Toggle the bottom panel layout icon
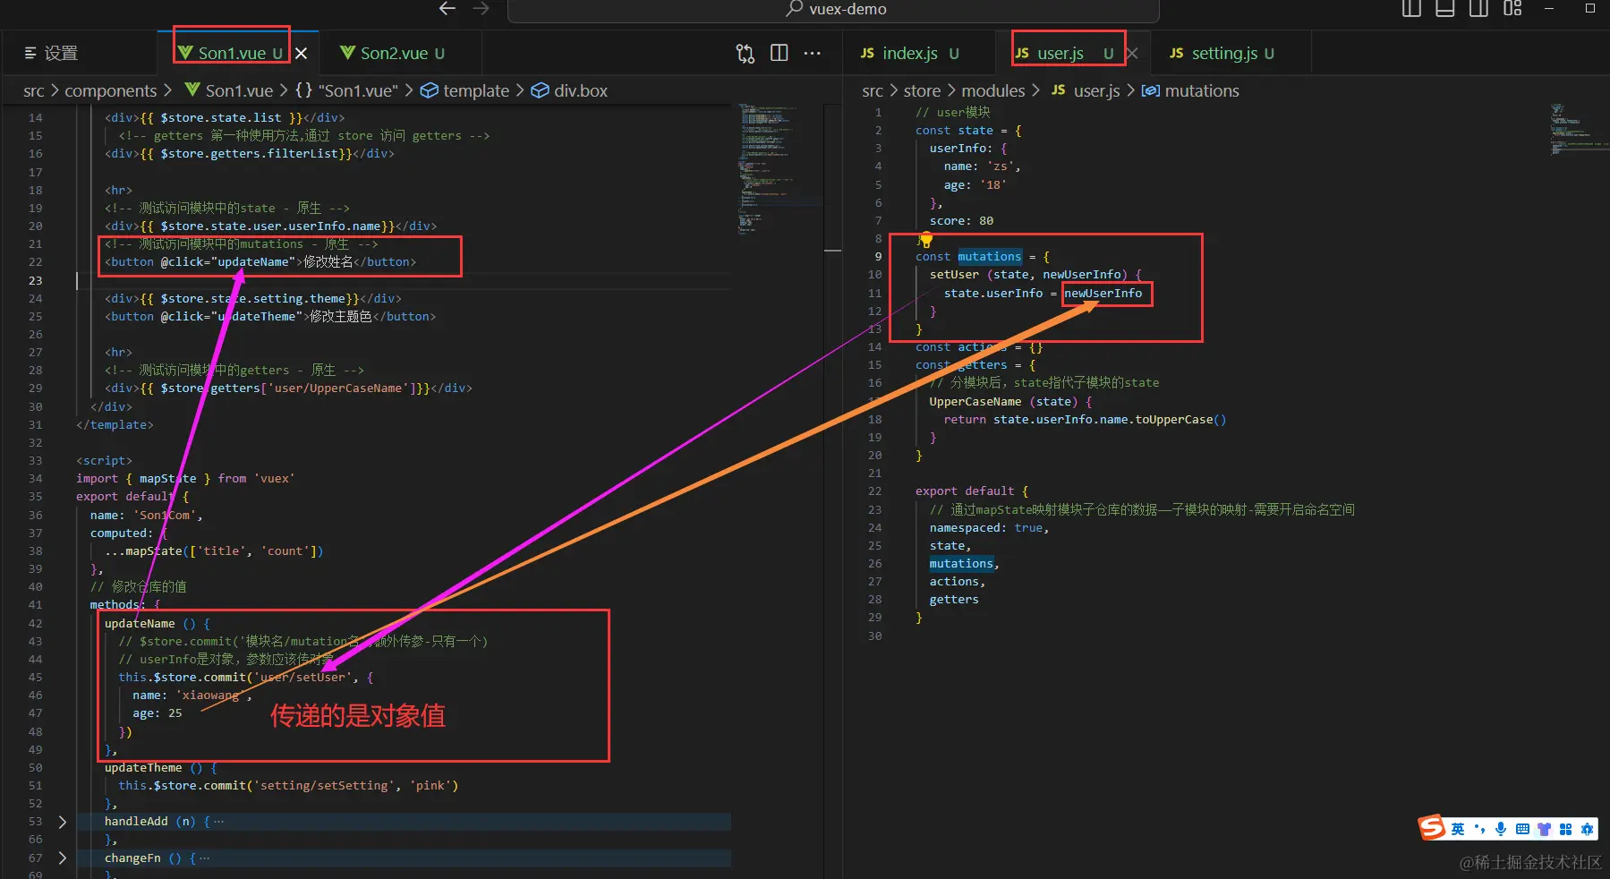Viewport: 1610px width, 879px height. [x=1444, y=9]
